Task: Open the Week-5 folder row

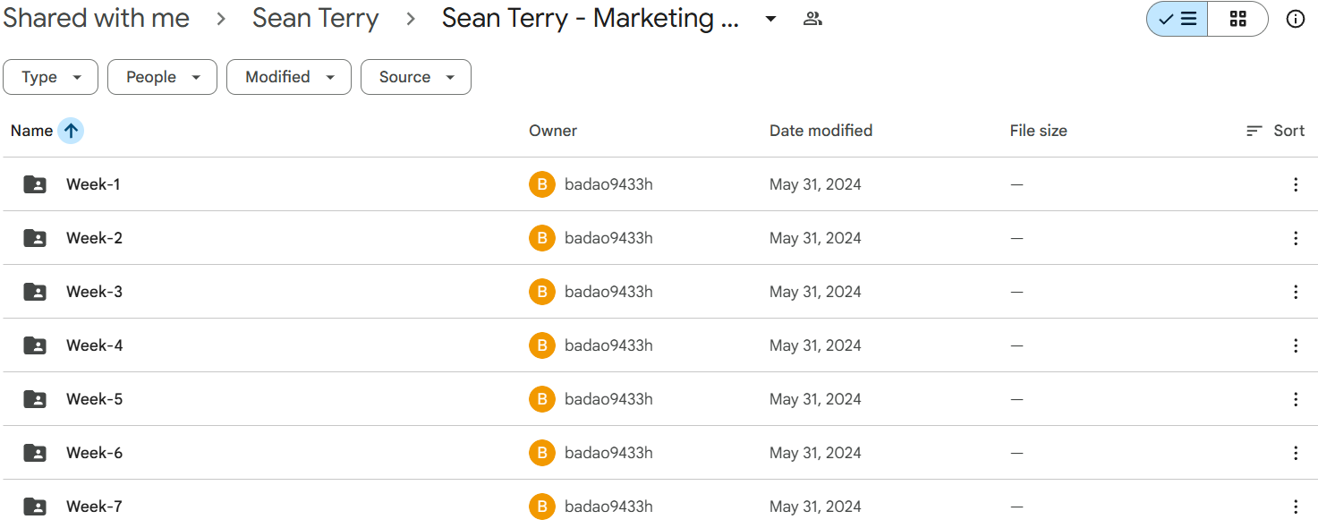Action: pyautogui.click(x=94, y=398)
